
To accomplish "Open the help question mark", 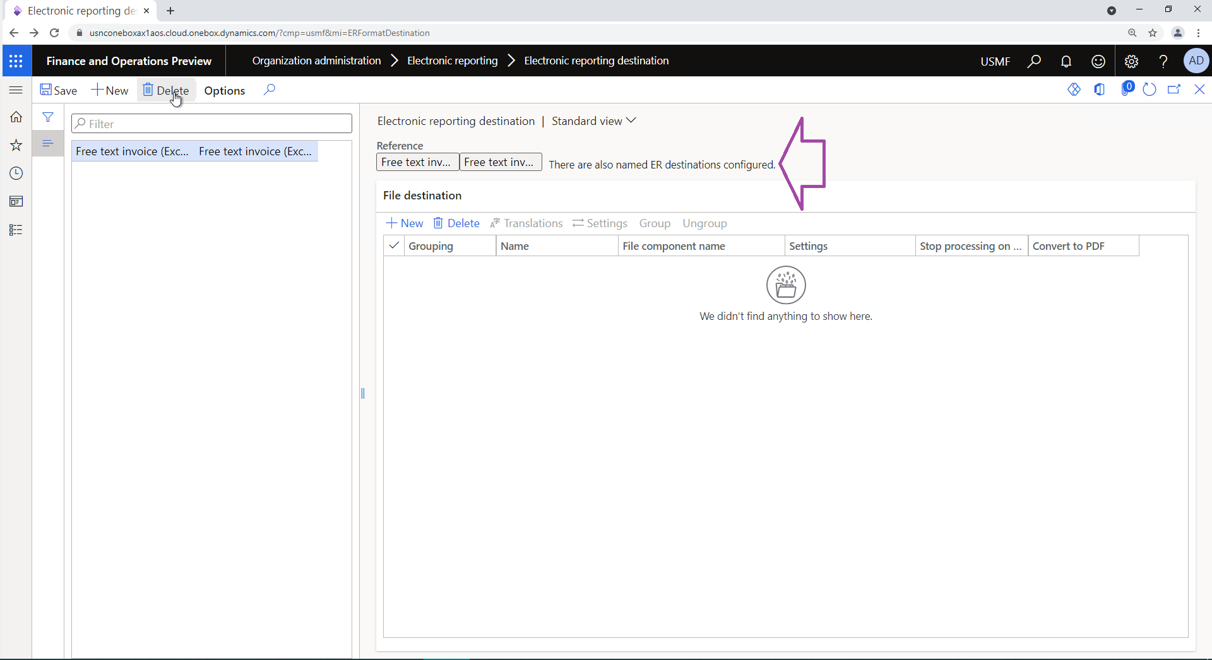I will (1163, 61).
